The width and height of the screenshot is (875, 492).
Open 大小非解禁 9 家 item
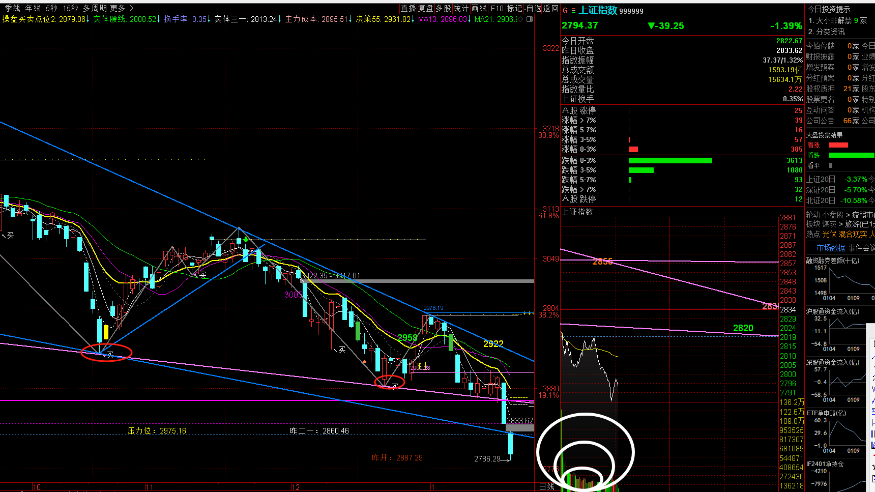point(838,20)
